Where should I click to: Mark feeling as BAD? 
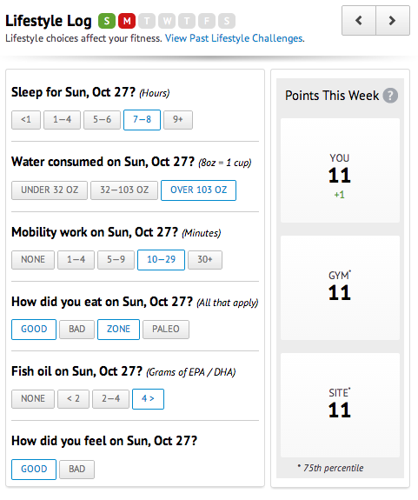(76, 469)
